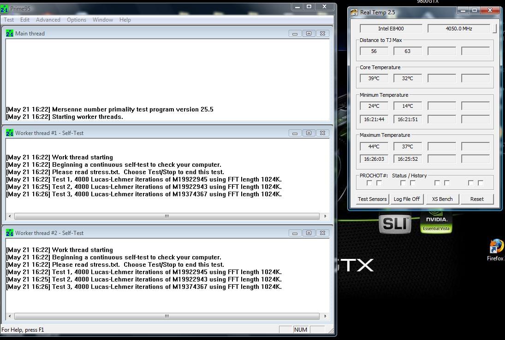
Task: Open the Help menu in Prime95
Action: click(x=125, y=20)
